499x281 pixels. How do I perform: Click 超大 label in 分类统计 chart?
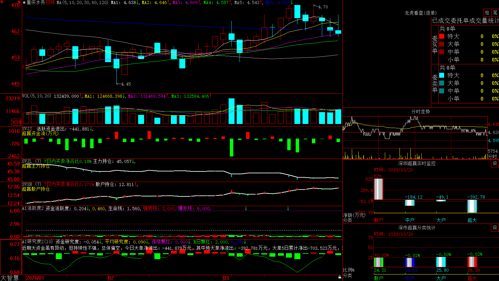coord(472,278)
